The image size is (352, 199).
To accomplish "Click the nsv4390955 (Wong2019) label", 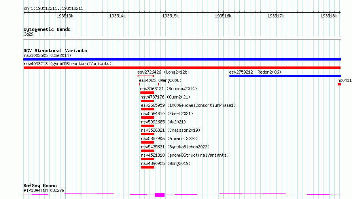I will (x=166, y=163).
